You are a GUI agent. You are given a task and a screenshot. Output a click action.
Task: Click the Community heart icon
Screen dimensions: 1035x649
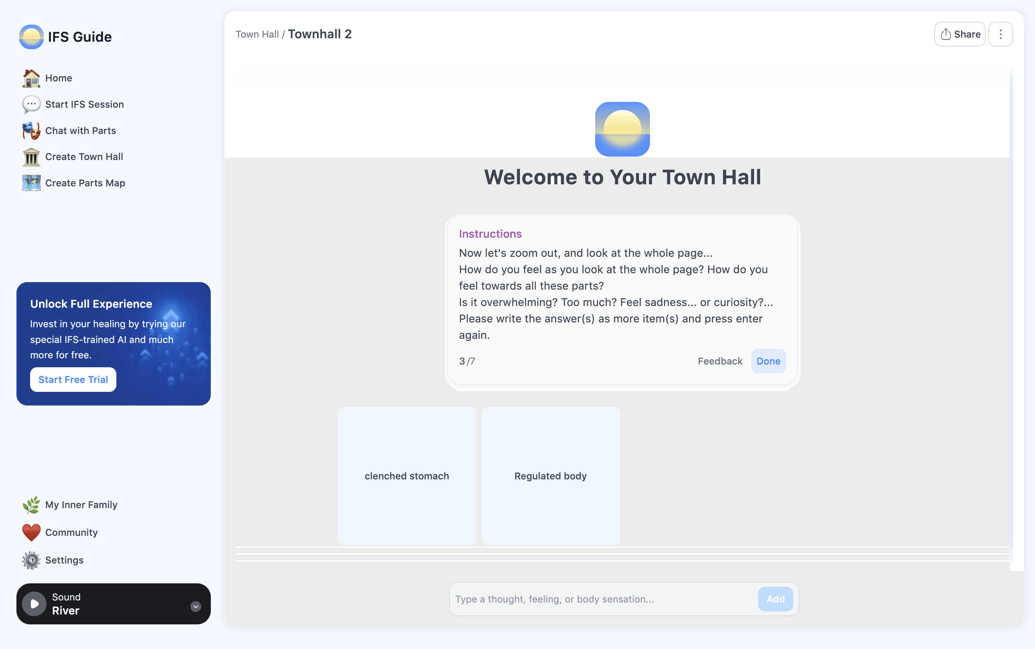click(x=31, y=532)
